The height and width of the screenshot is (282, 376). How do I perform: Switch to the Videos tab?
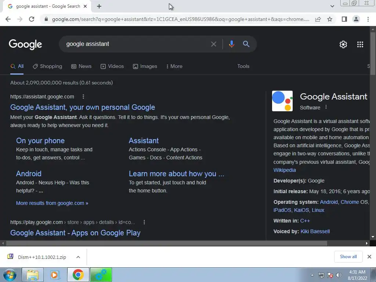point(112,66)
